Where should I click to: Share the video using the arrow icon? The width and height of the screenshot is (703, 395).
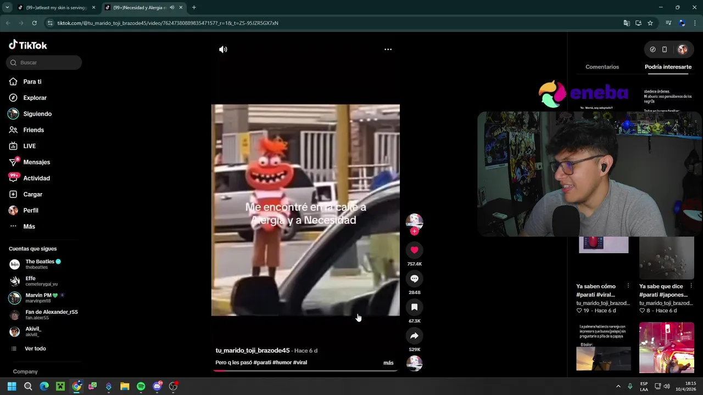pyautogui.click(x=414, y=336)
